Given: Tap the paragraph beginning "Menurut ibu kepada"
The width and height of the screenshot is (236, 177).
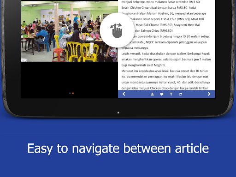Looking at the screenshot, I should [x=165, y=80].
